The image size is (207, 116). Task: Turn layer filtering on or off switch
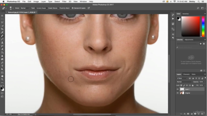click(x=205, y=78)
